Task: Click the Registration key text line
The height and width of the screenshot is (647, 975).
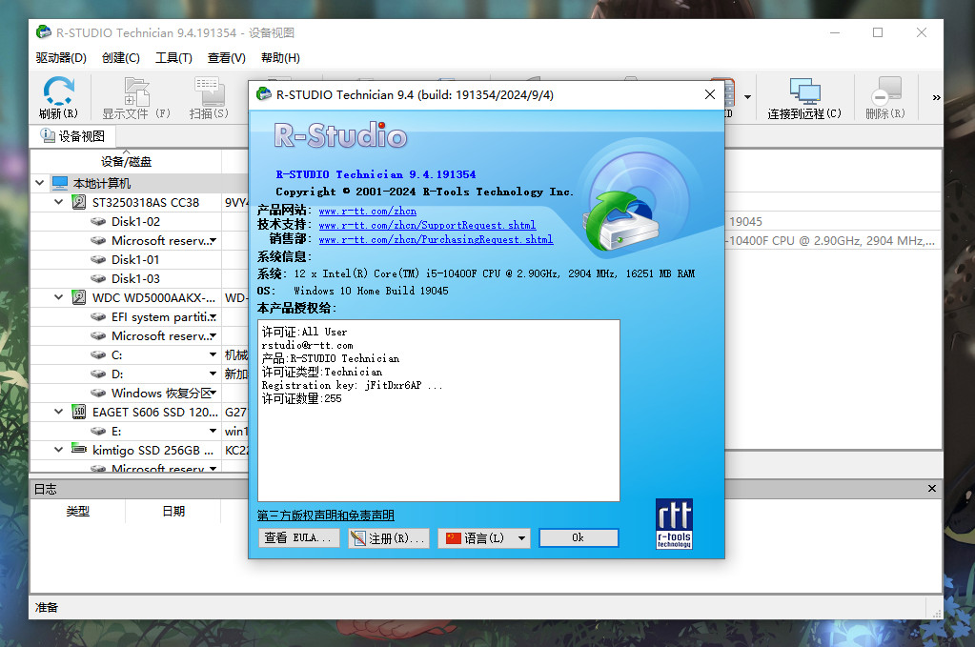Action: (x=352, y=385)
